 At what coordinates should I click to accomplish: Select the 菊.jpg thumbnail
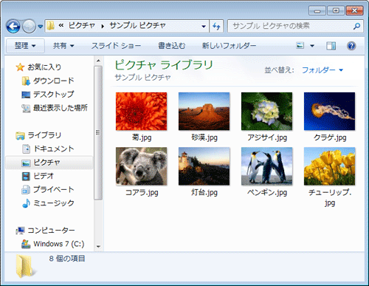141,112
